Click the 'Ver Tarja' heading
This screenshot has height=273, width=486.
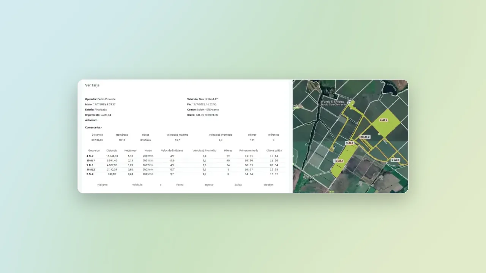92,85
